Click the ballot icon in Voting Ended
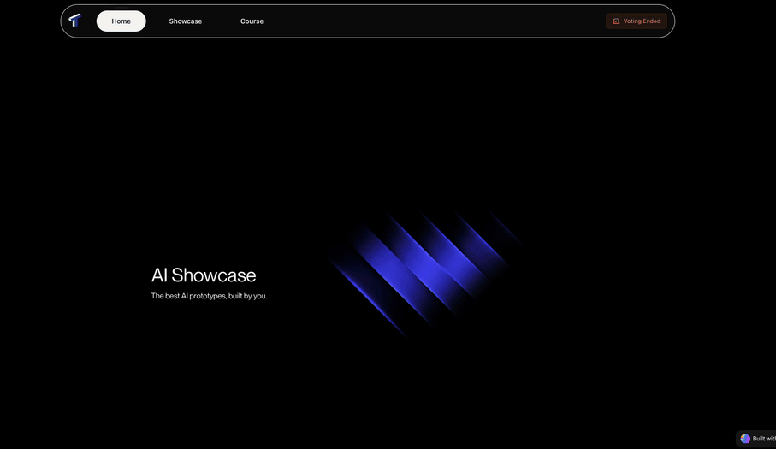The height and width of the screenshot is (449, 776). [616, 21]
